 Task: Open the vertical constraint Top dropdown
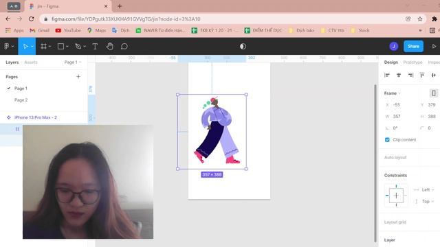coord(428,201)
